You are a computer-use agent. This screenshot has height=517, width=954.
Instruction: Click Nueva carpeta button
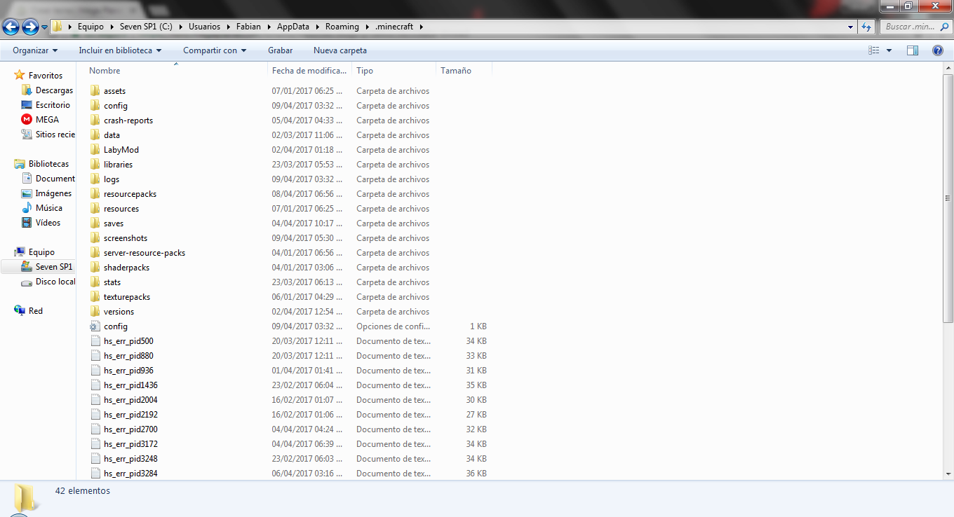coord(340,50)
